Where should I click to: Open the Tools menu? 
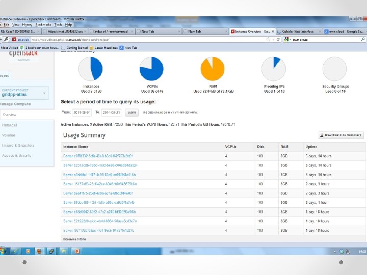58,24
